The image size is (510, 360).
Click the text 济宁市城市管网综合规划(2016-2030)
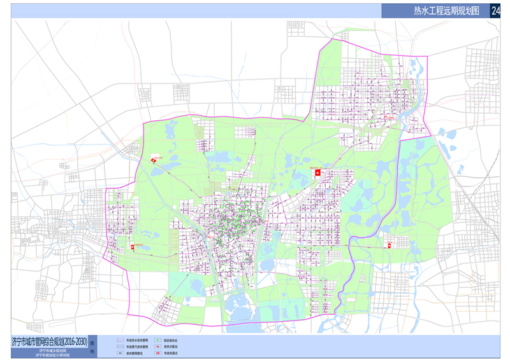pos(50,342)
